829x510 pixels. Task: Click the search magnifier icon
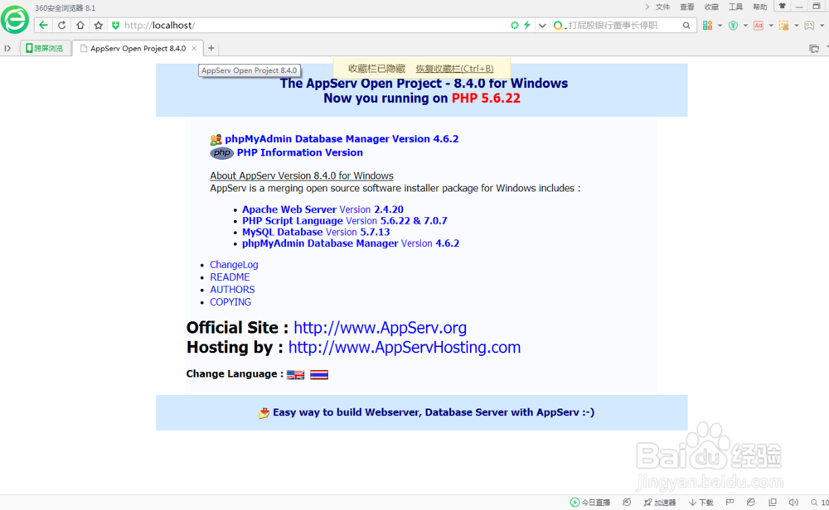686,25
